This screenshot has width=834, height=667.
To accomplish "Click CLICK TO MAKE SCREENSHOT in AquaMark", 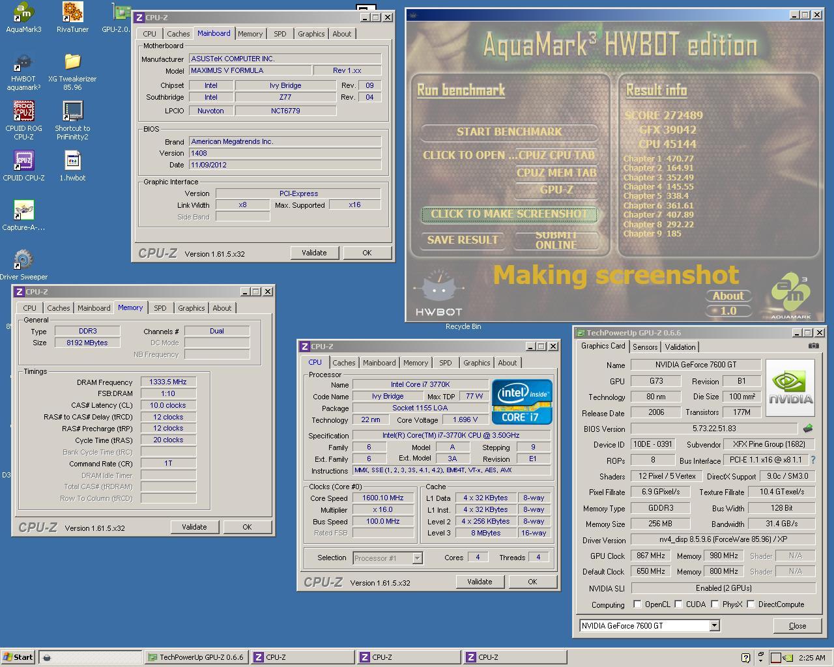I will [509, 214].
